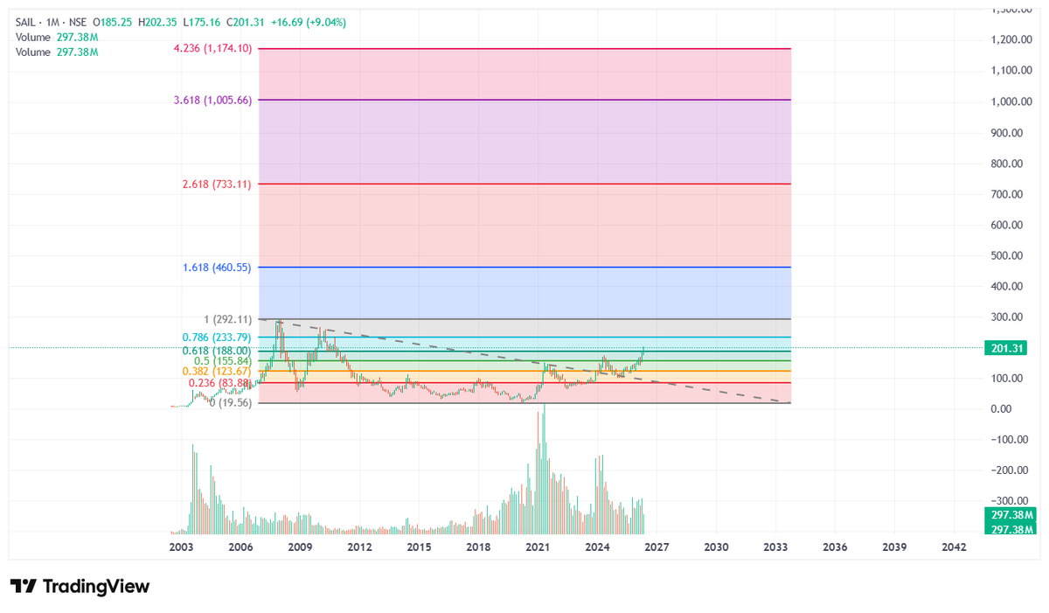
Task: Click the 2033 time axis label
Action: (x=775, y=547)
